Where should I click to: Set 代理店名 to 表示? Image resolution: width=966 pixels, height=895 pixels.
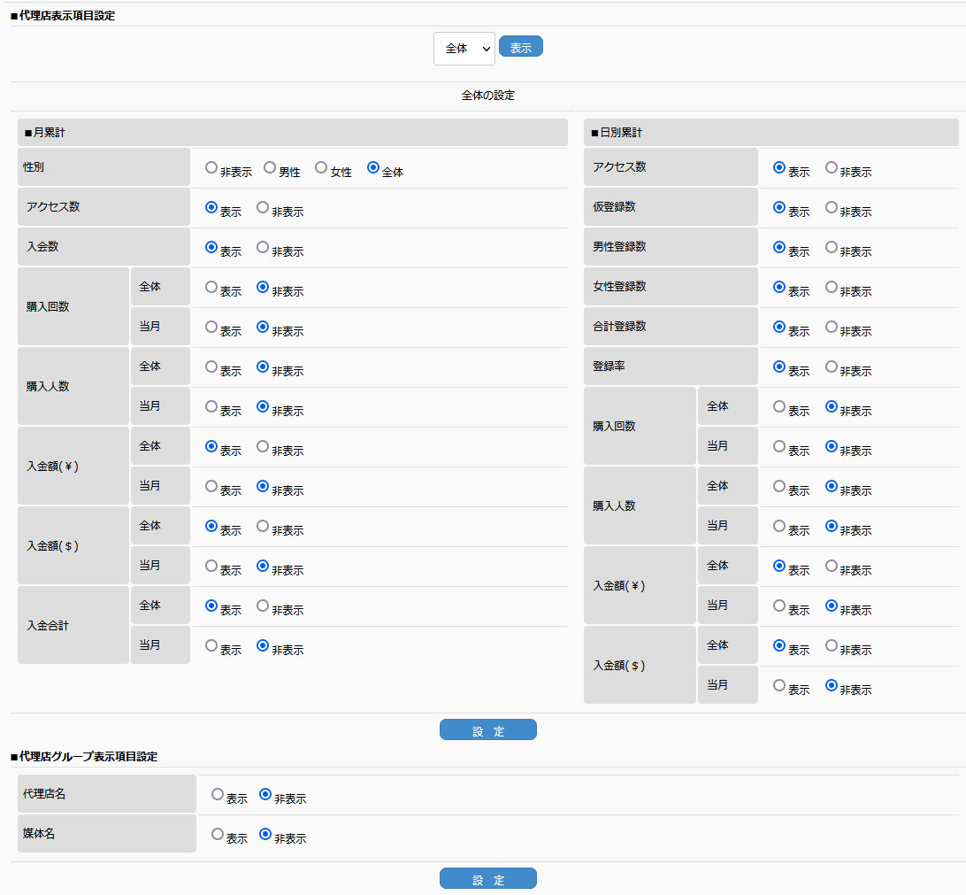tap(218, 794)
